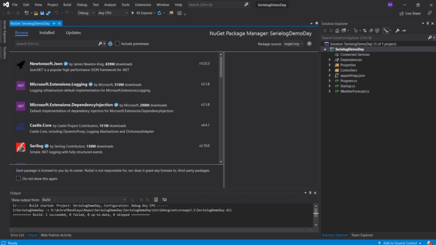Switch to the Installed tab
Viewport: 436px width, 245px height.
47,33
